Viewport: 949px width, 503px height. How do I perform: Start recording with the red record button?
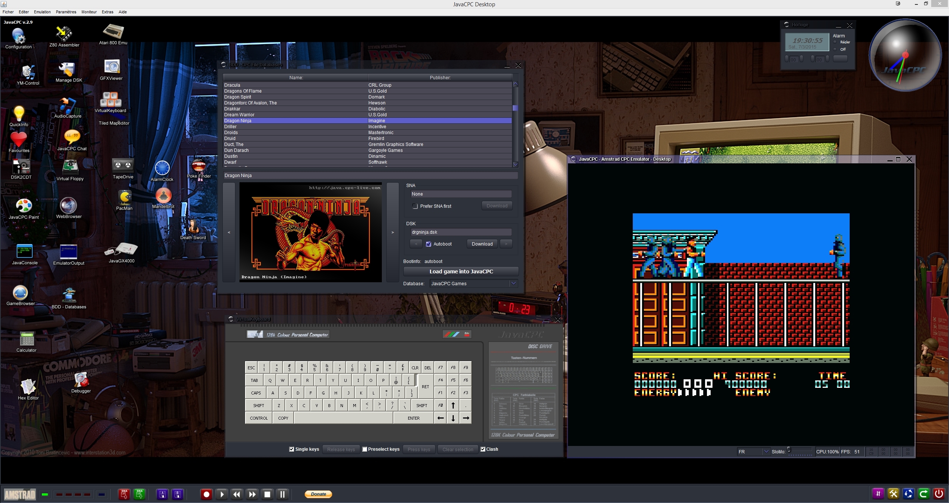[x=206, y=494]
